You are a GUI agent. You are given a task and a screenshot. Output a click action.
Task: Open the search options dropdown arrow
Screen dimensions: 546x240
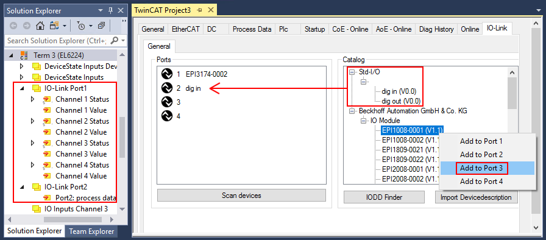point(123,41)
